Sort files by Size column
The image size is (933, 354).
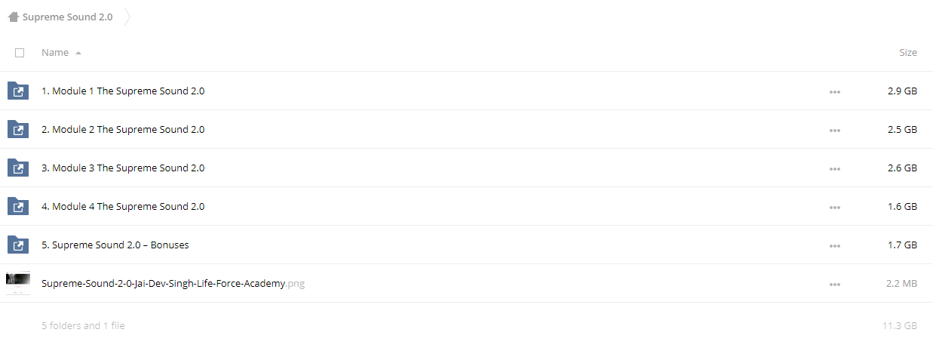(x=908, y=53)
